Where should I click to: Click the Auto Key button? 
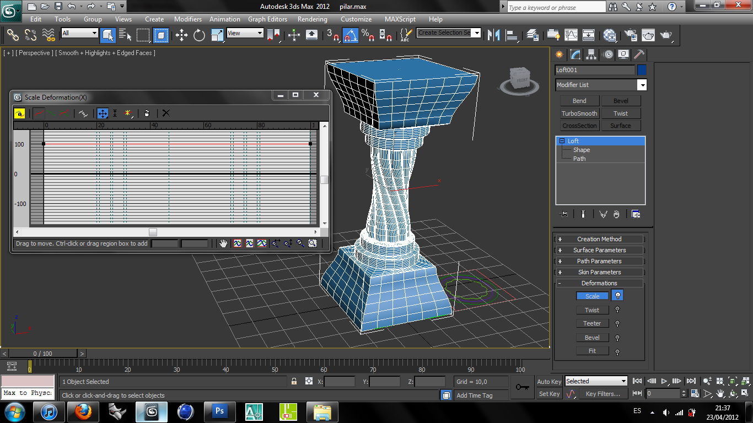pyautogui.click(x=549, y=382)
